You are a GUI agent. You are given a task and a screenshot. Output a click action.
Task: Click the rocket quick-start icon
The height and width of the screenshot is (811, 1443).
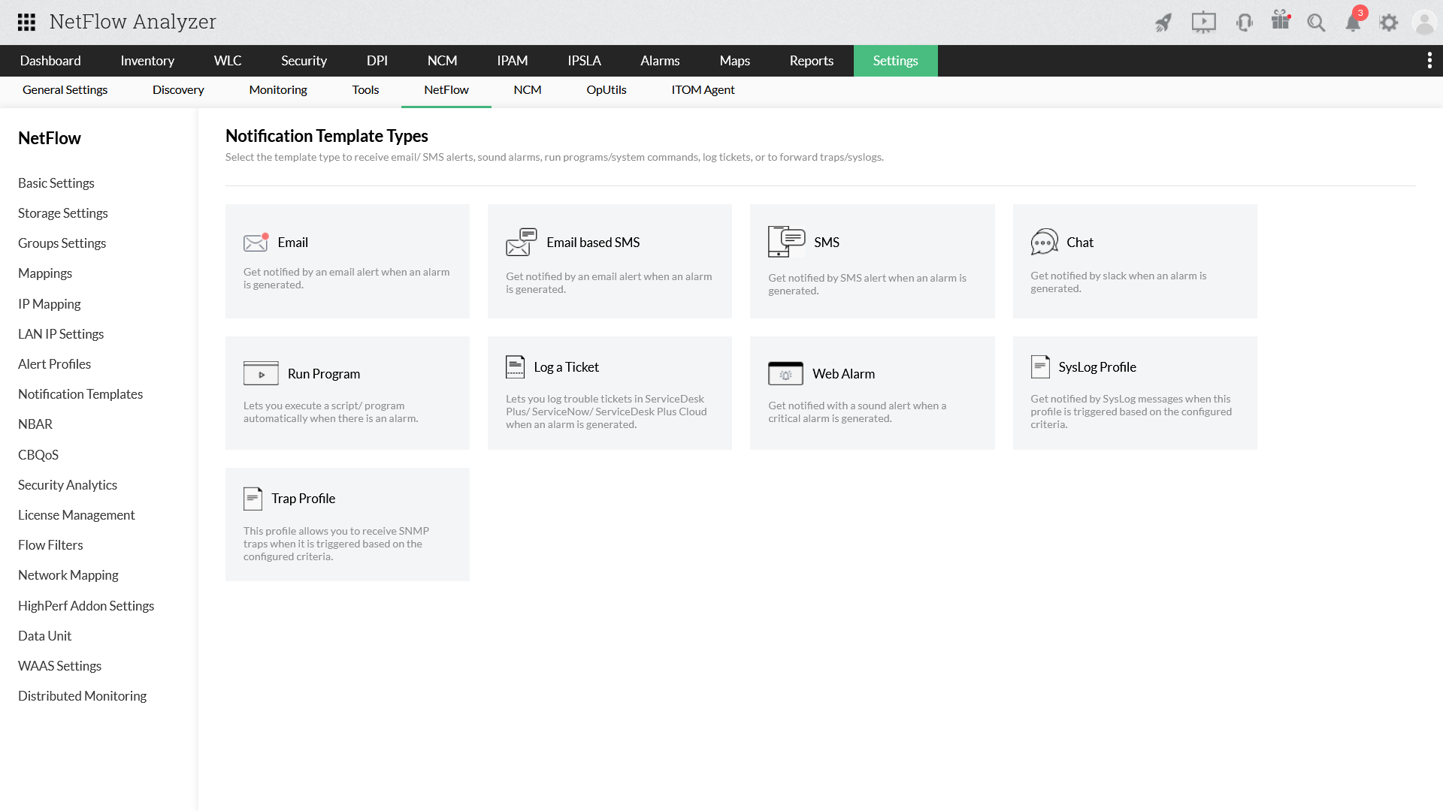tap(1163, 23)
